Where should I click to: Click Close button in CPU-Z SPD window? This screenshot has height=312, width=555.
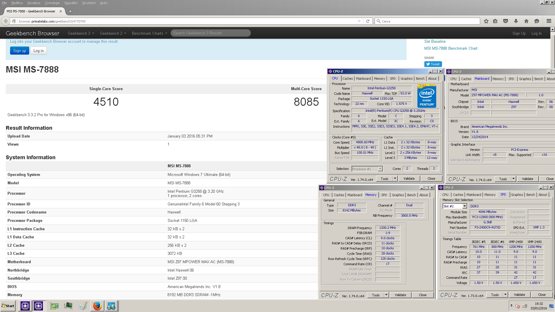click(x=541, y=295)
